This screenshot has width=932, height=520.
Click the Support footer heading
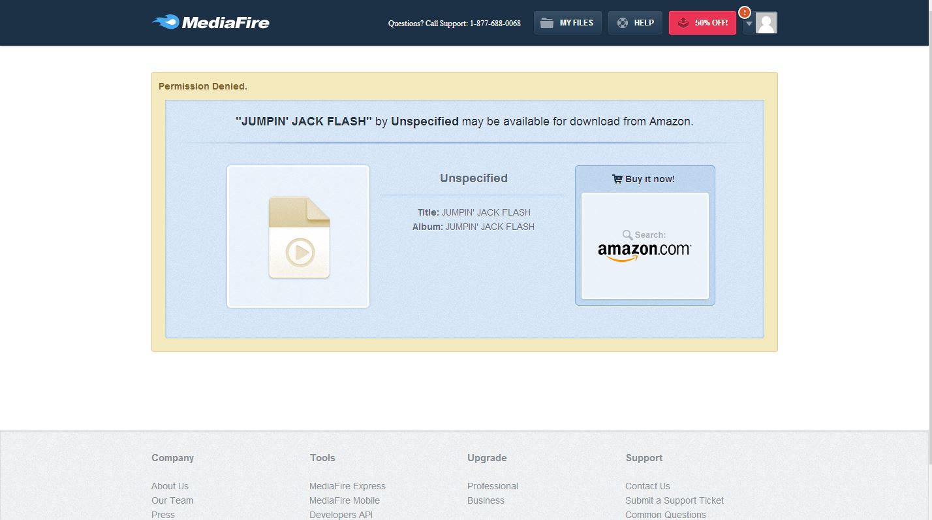pos(644,458)
